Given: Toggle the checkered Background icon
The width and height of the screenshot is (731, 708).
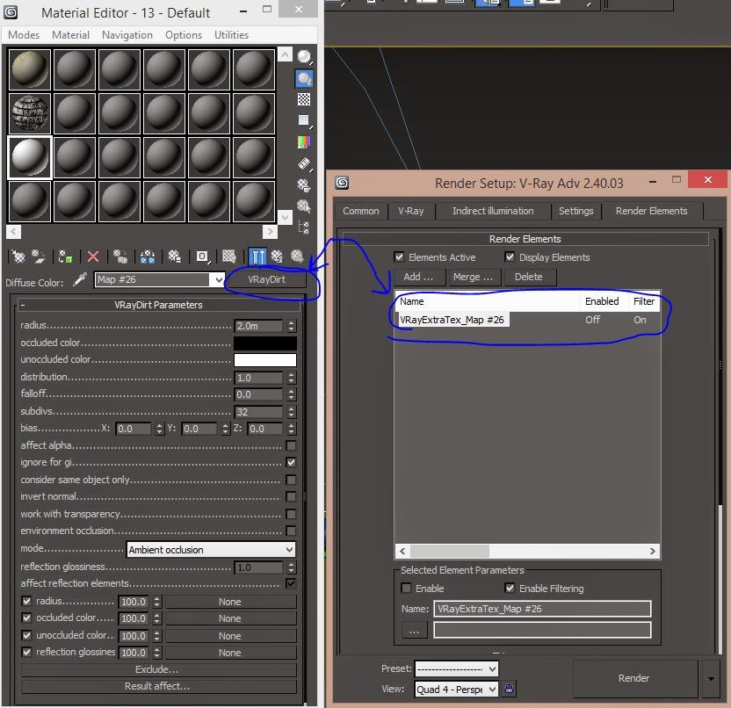Looking at the screenshot, I should pyautogui.click(x=304, y=99).
